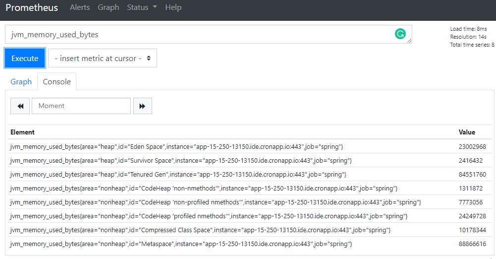Click the Compressed Class Space series row

tap(250, 230)
